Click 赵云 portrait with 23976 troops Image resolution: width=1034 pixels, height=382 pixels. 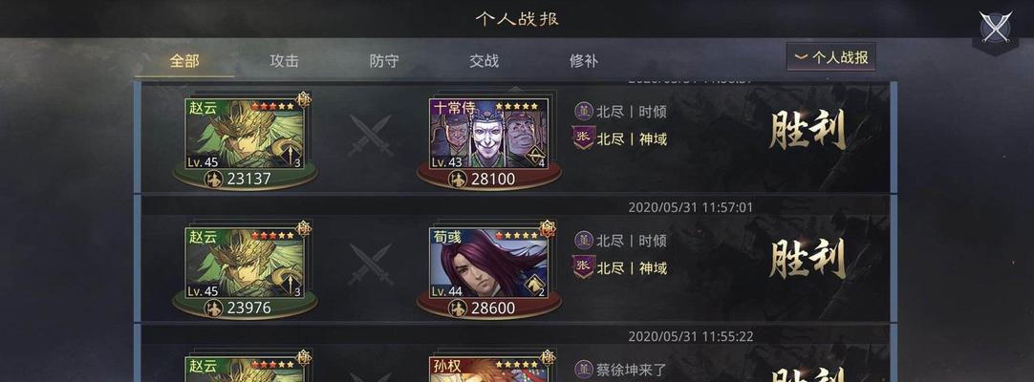[x=245, y=263]
